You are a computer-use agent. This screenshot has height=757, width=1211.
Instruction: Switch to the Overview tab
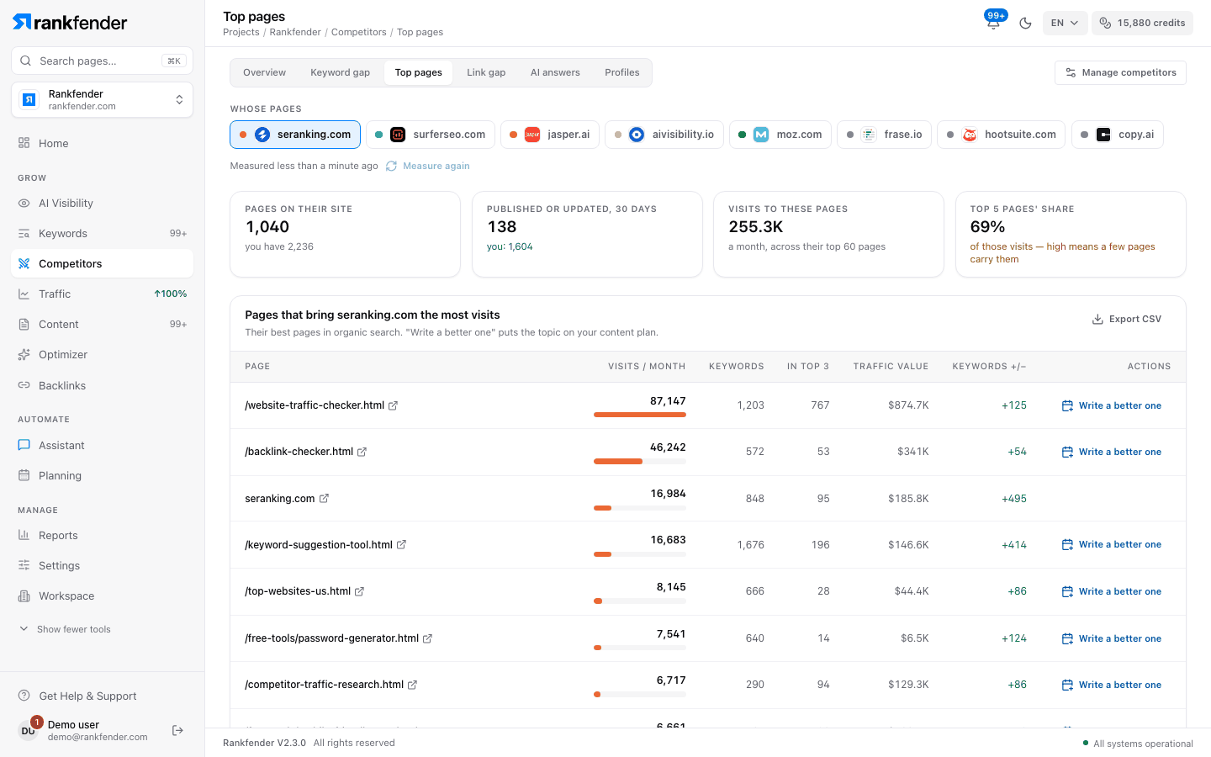(264, 72)
